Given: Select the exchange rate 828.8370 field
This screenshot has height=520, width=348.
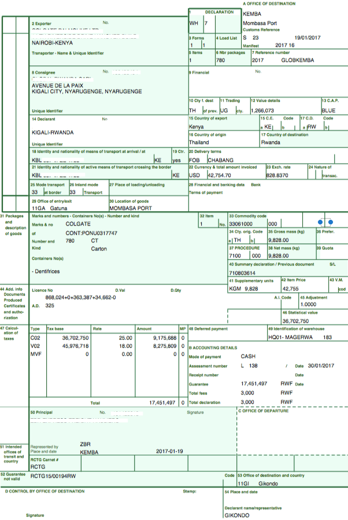Looking at the screenshot, I should click(x=277, y=175).
